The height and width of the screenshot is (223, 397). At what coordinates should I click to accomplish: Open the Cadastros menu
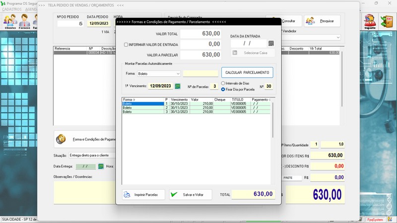pyautogui.click(x=11, y=9)
